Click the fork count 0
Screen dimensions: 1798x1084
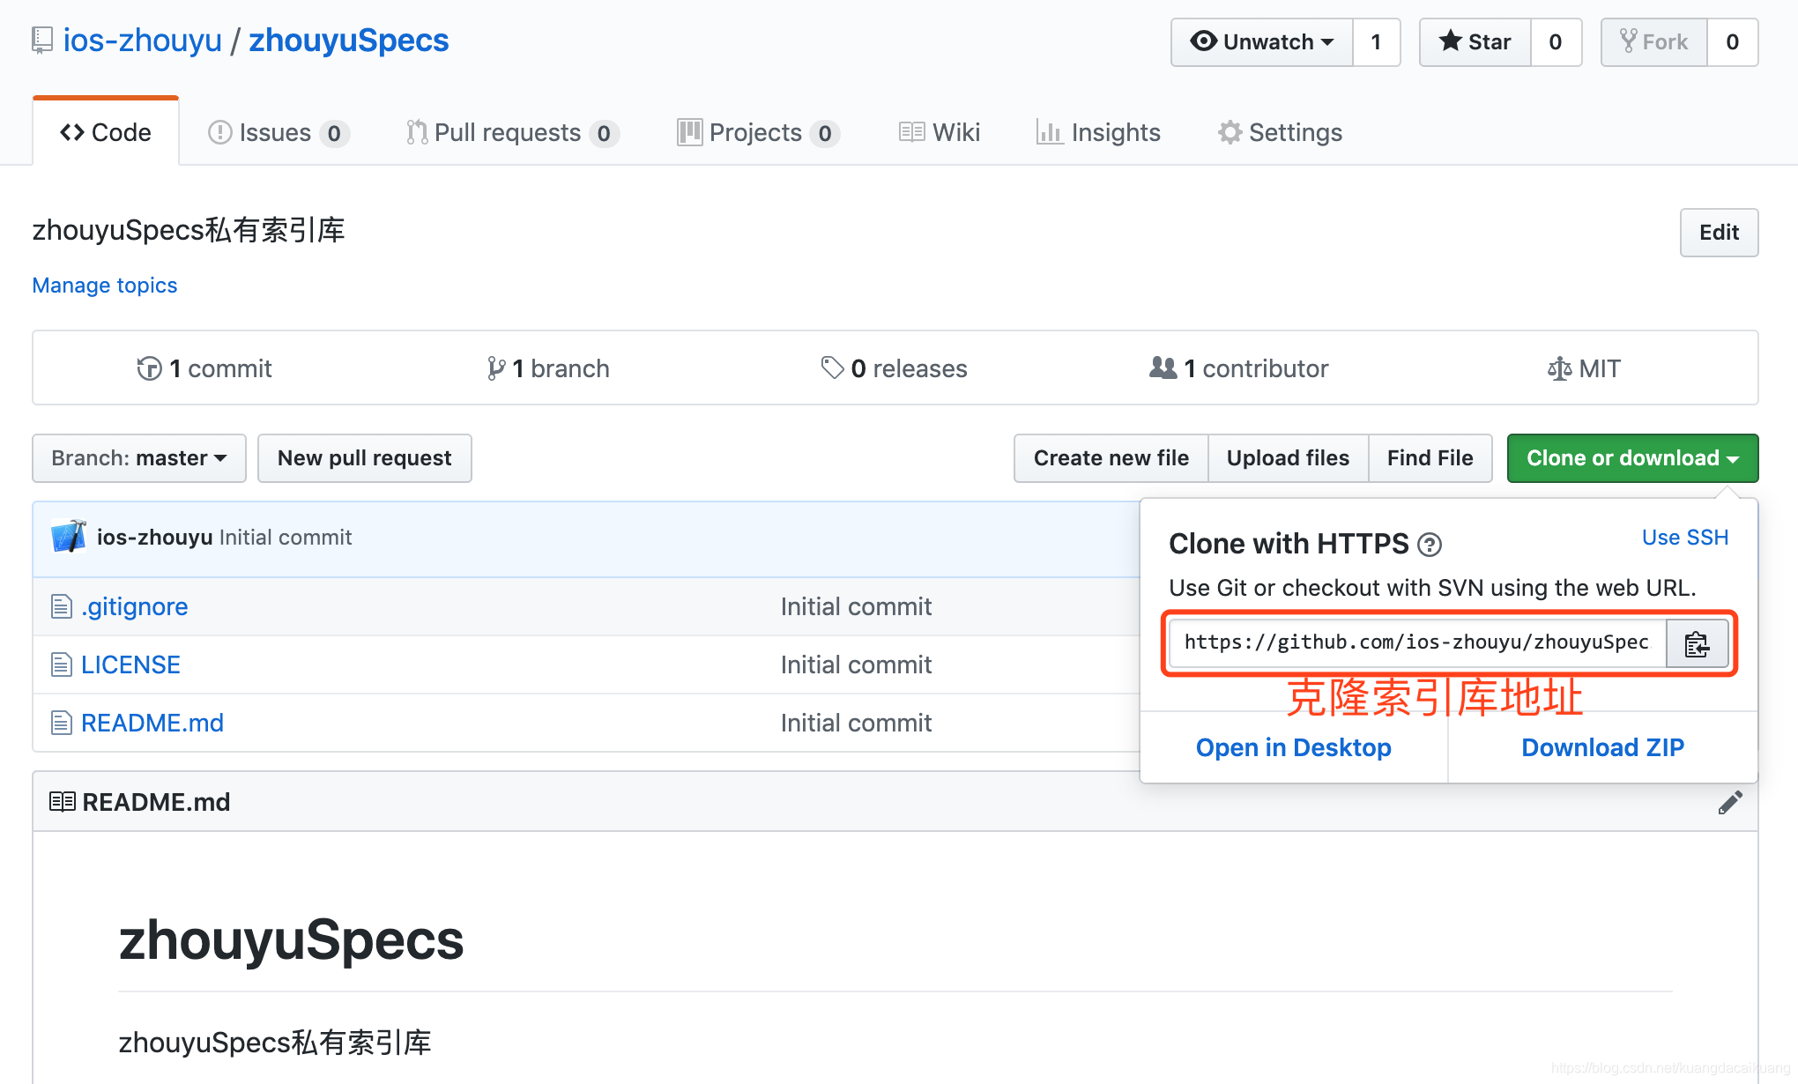pos(1732,42)
